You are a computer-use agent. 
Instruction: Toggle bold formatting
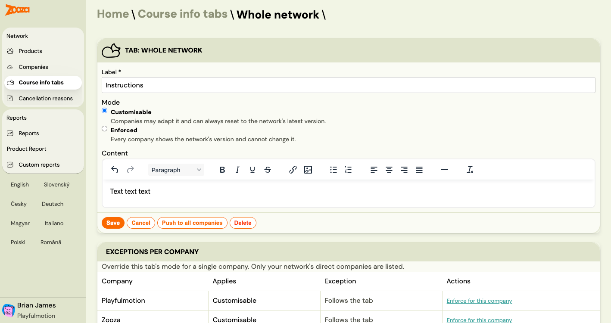(222, 170)
